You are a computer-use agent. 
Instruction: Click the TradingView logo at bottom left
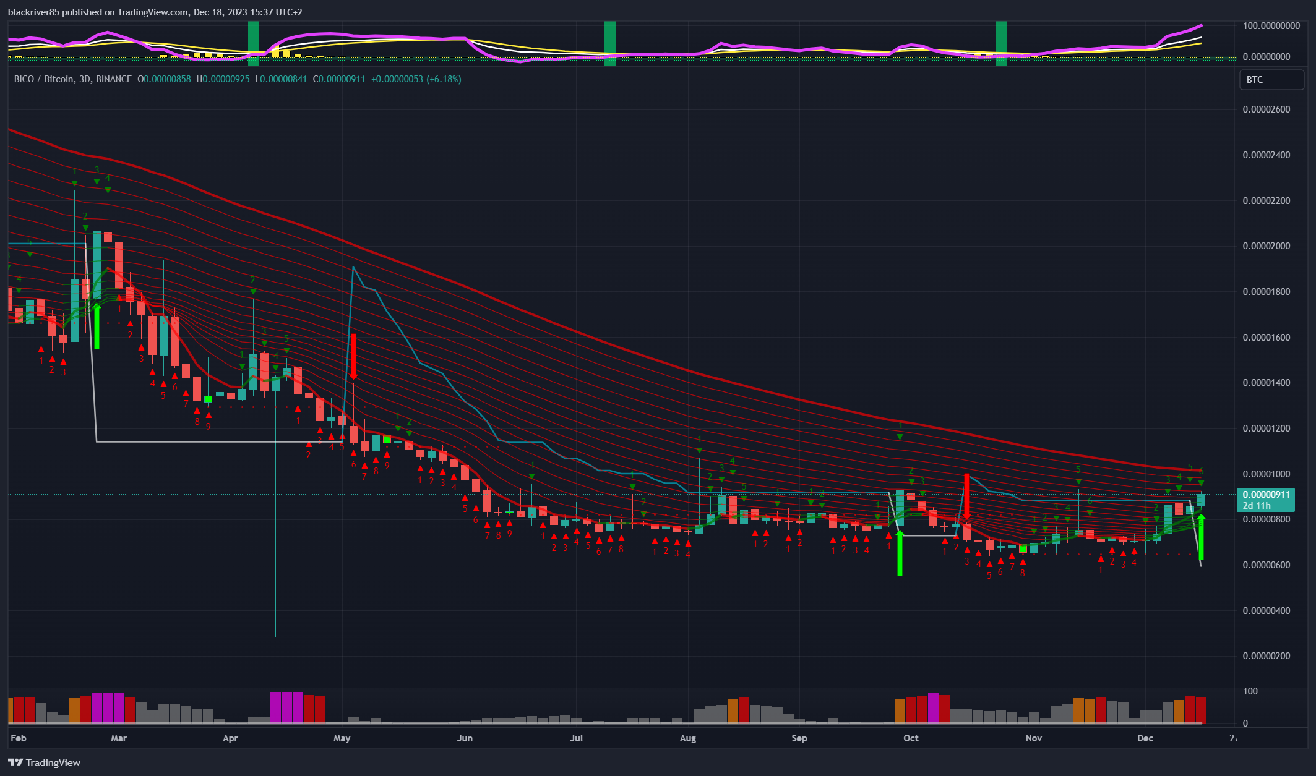pos(44,762)
